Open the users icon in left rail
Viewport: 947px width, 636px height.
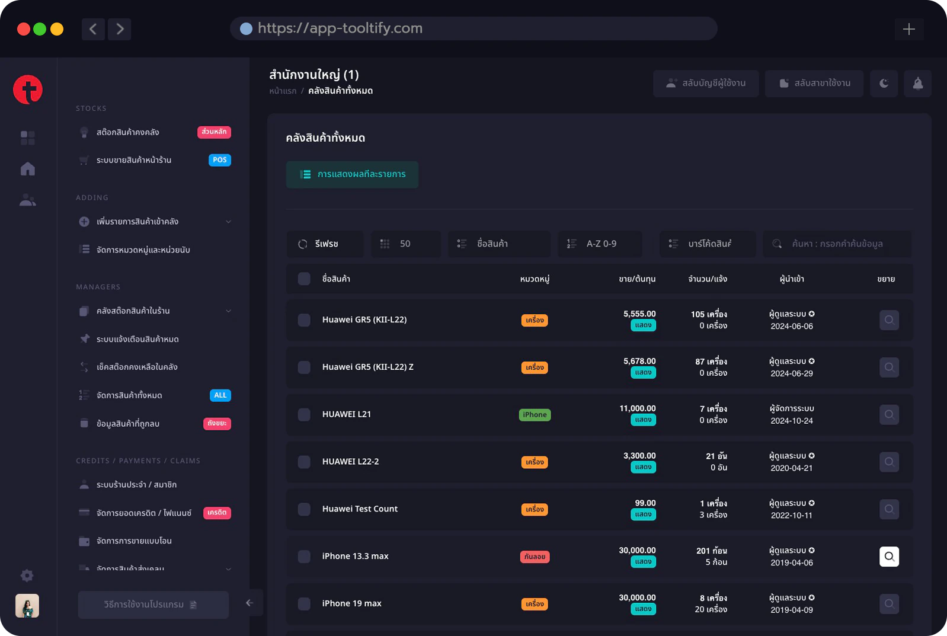coord(28,200)
